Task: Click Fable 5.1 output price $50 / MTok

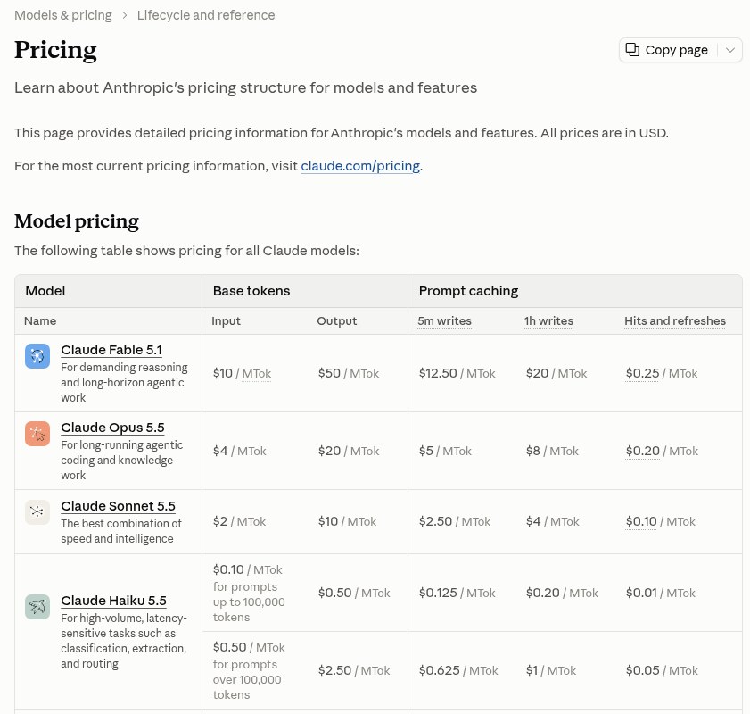Action: pos(349,373)
